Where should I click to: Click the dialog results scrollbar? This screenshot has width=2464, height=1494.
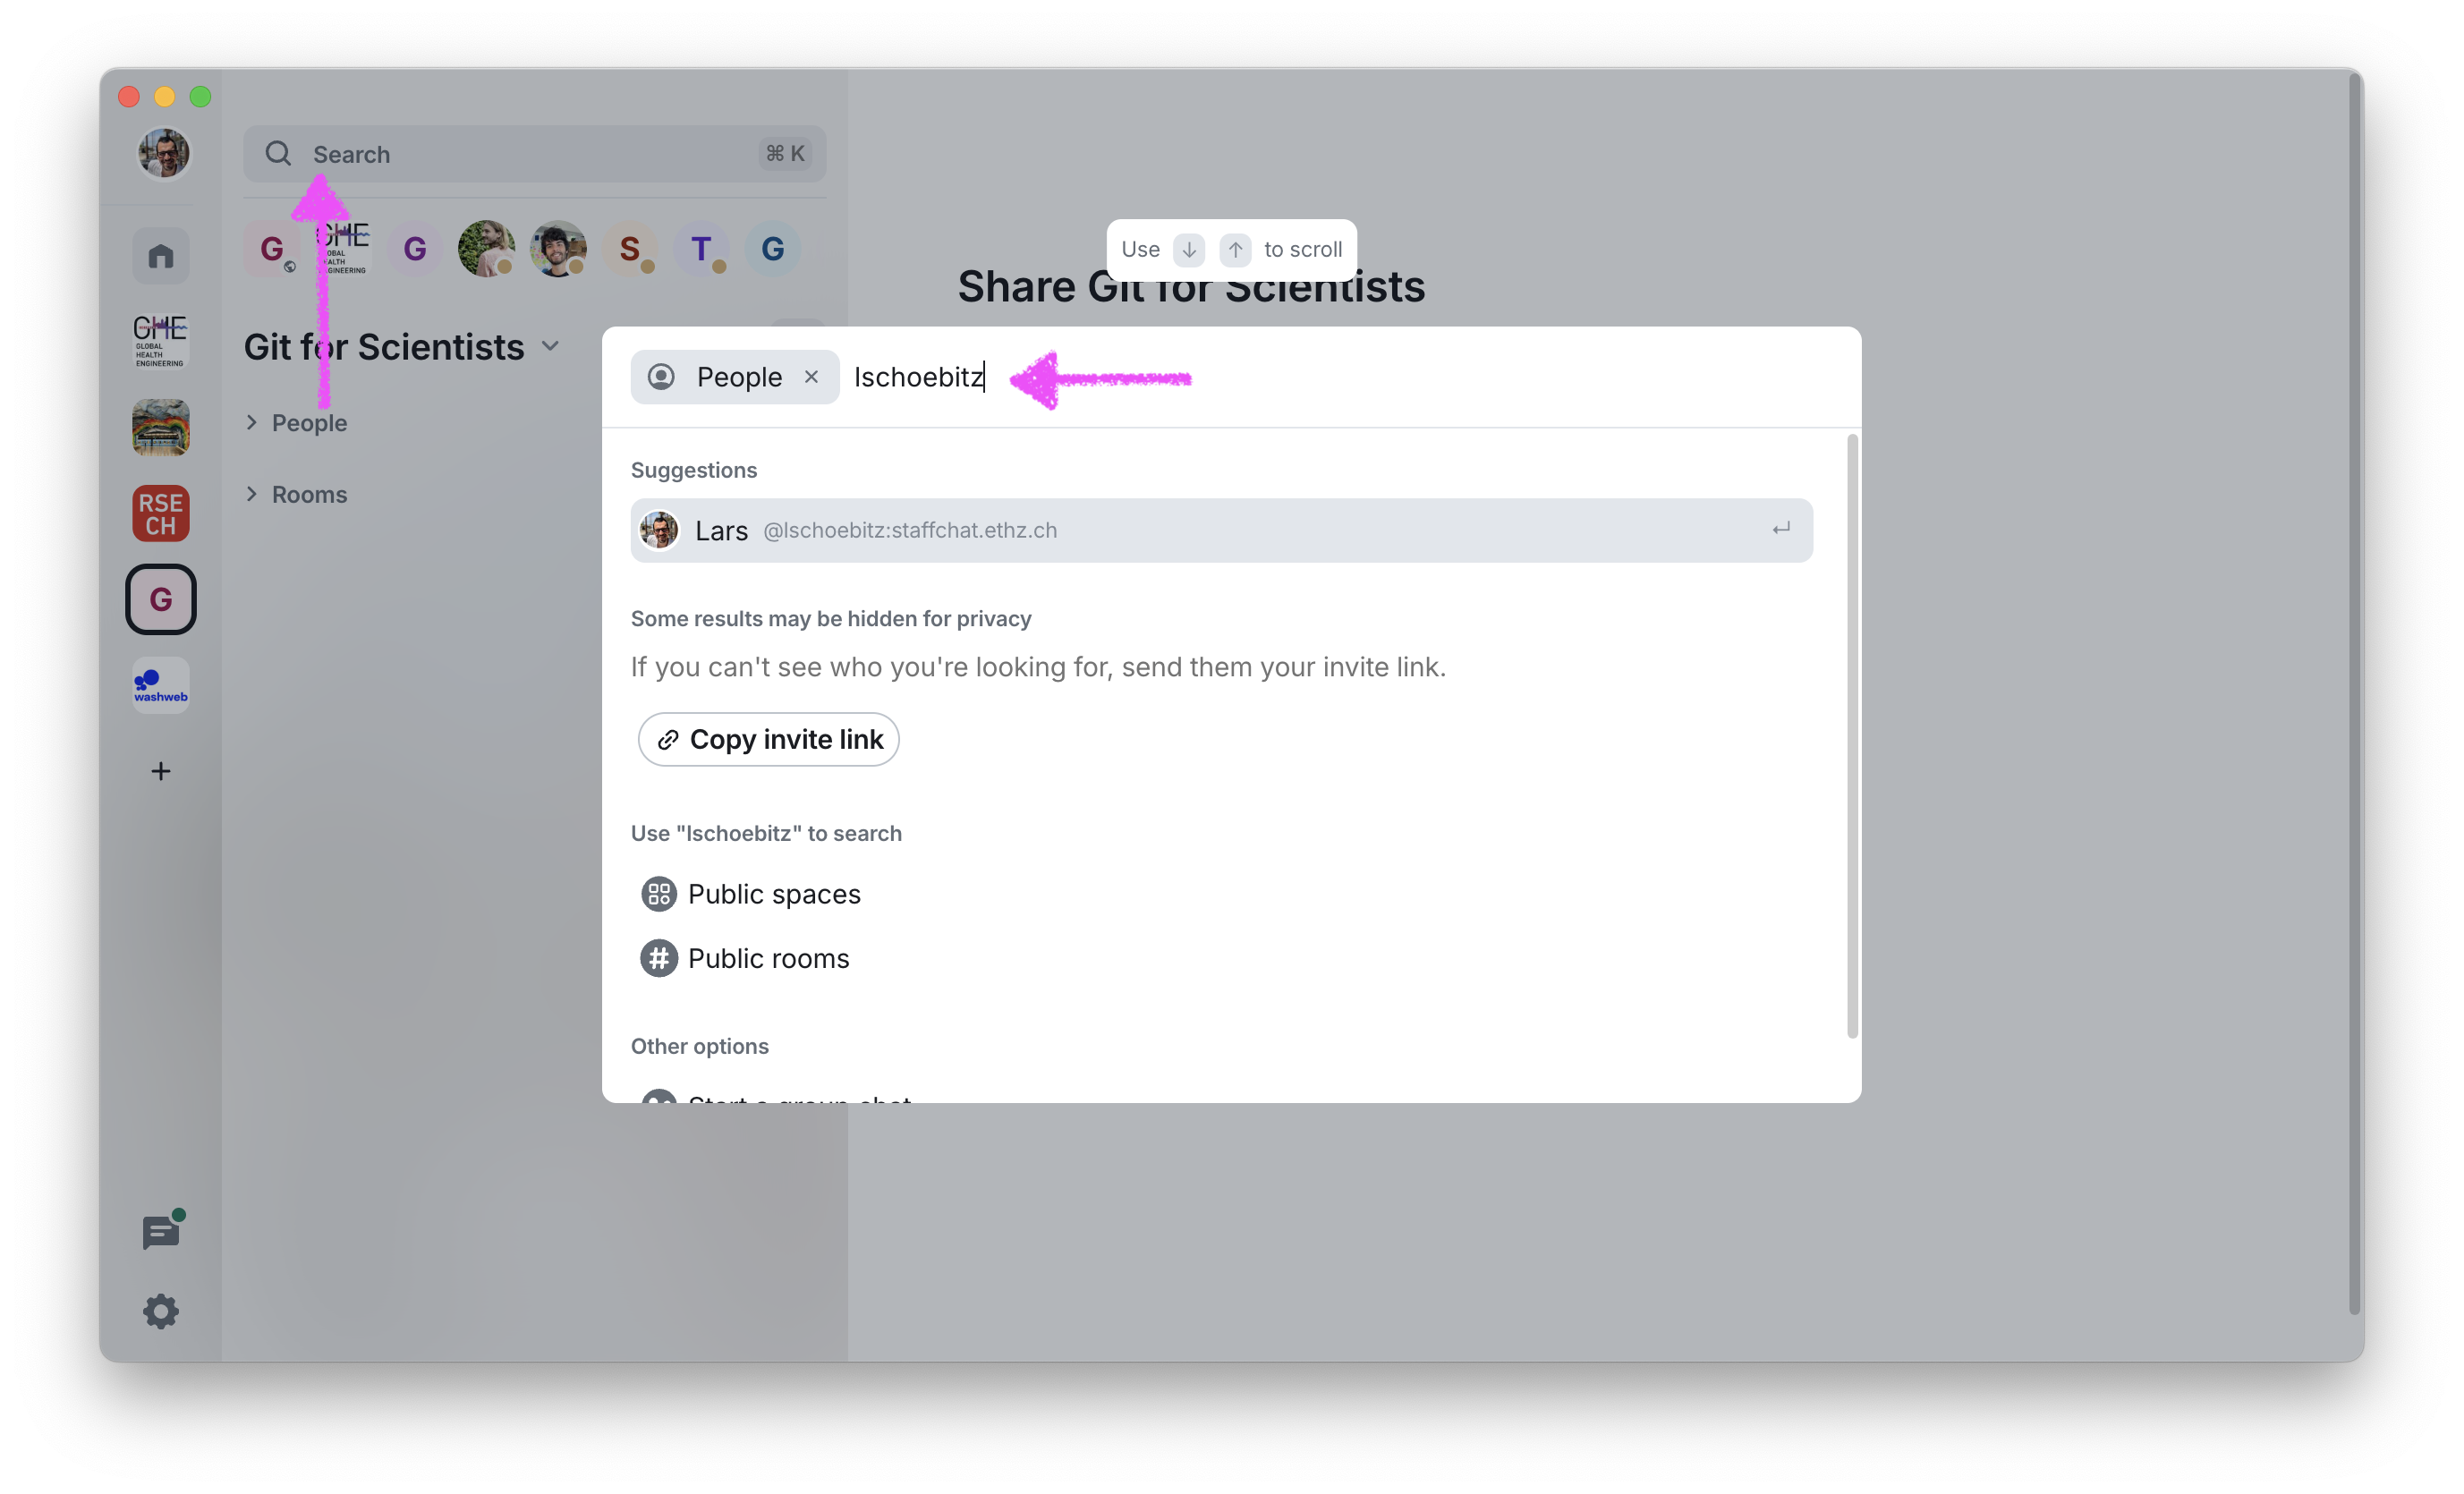pyautogui.click(x=1851, y=735)
